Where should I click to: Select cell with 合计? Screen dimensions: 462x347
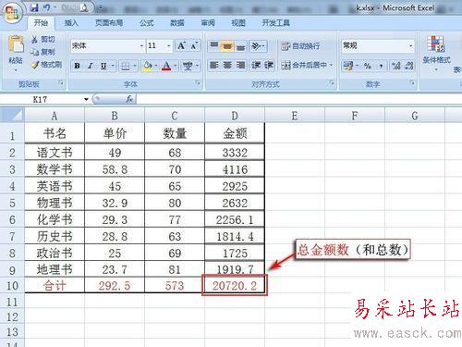pos(55,286)
